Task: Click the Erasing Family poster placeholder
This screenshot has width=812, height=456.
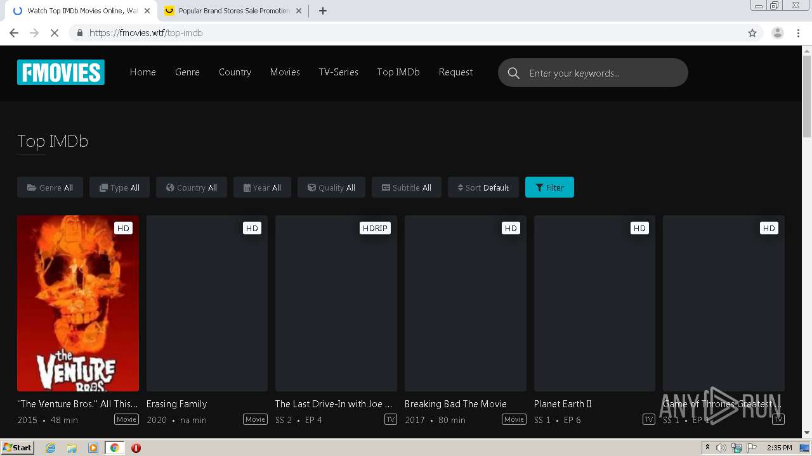Action: [207, 303]
